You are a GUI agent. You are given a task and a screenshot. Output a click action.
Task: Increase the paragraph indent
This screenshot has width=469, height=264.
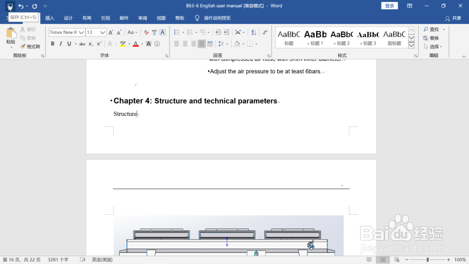coord(227,32)
